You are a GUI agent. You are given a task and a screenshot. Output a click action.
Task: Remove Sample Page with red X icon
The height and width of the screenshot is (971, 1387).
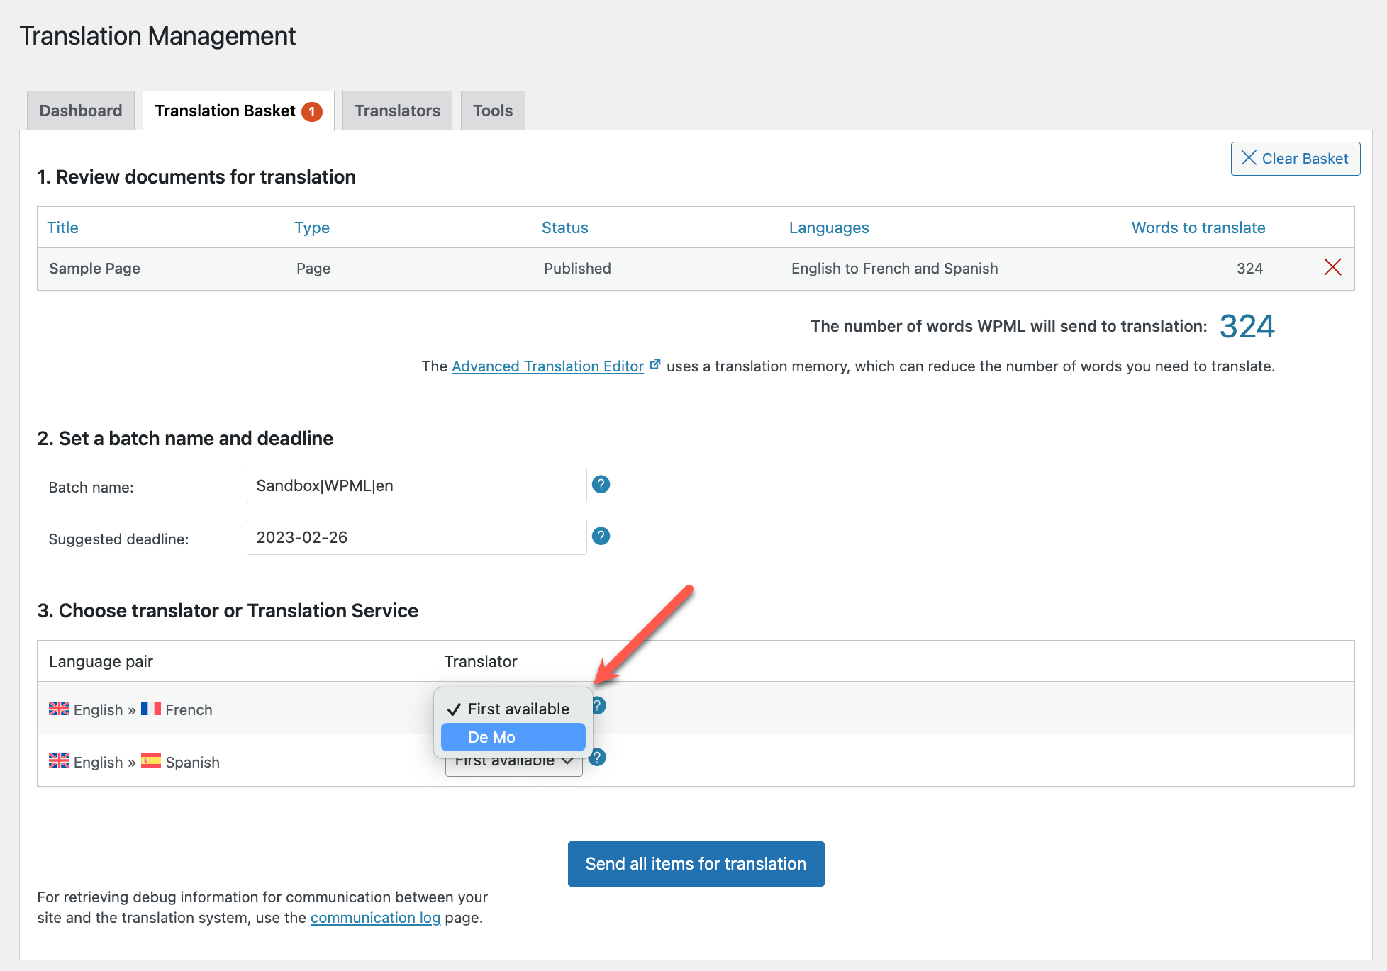[1332, 267]
